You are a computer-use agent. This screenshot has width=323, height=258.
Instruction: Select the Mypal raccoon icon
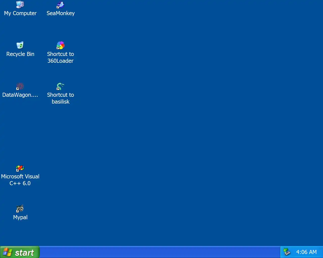coord(20,209)
